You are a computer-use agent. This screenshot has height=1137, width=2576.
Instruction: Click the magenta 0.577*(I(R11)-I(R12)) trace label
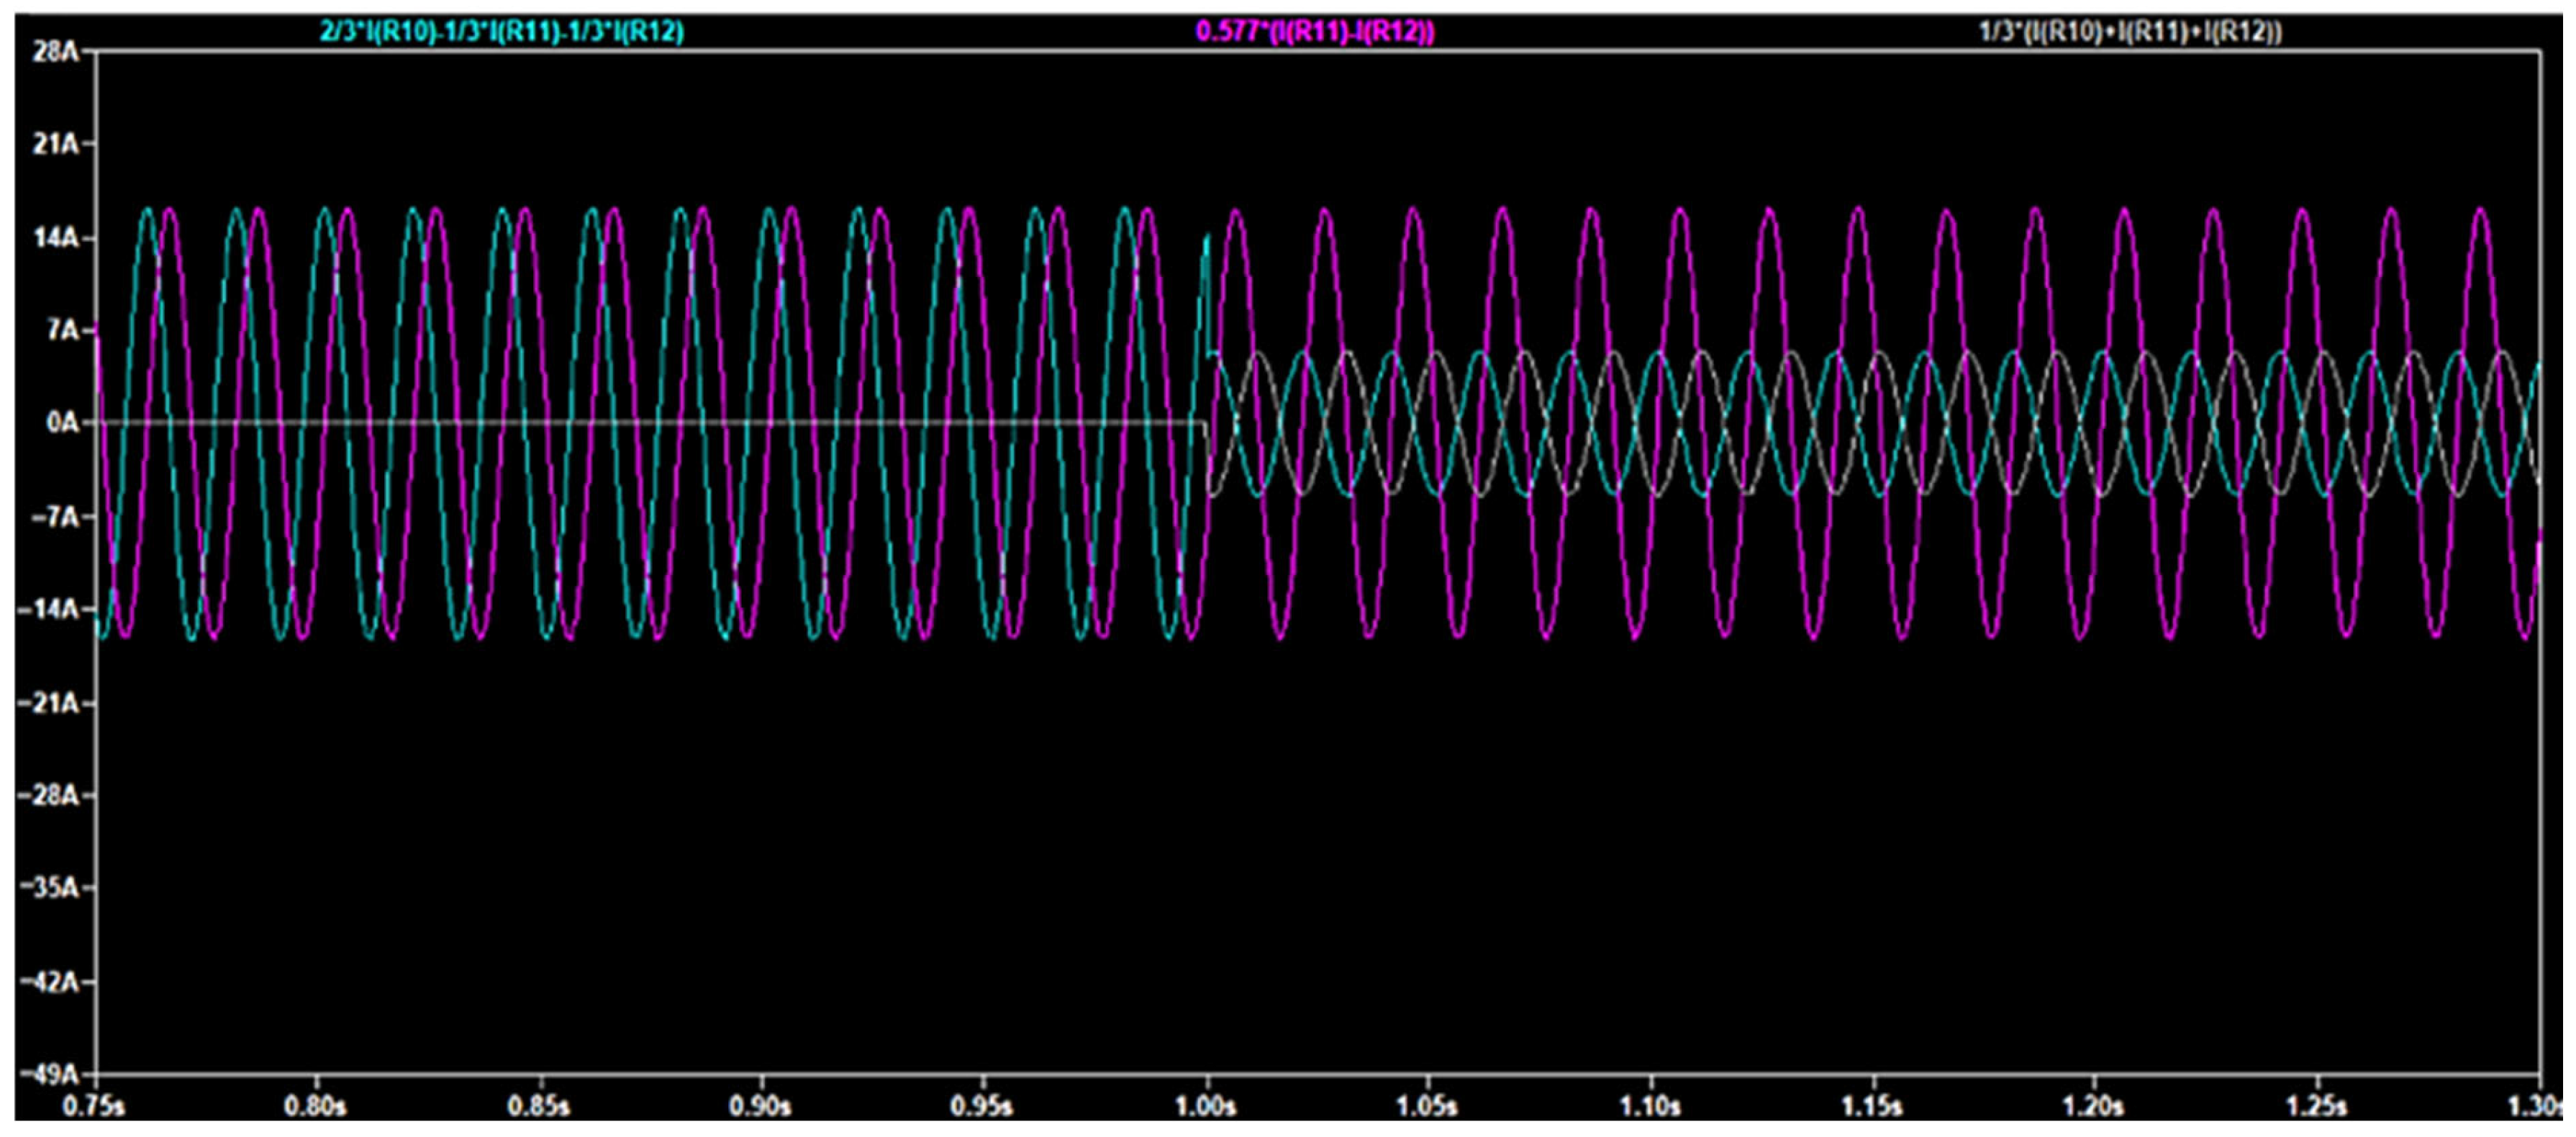click(1315, 33)
